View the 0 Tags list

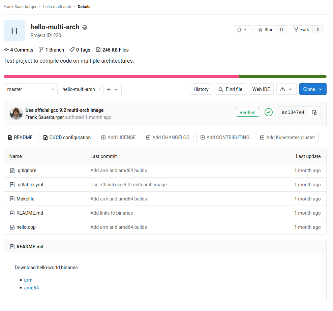[x=80, y=50]
